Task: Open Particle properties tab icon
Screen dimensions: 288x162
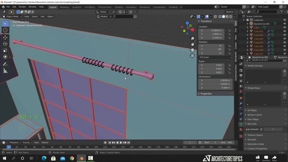Action: (x=241, y=108)
